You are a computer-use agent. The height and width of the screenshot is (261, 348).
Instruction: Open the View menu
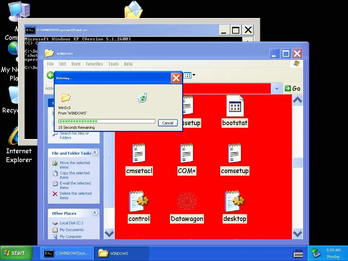coord(76,64)
